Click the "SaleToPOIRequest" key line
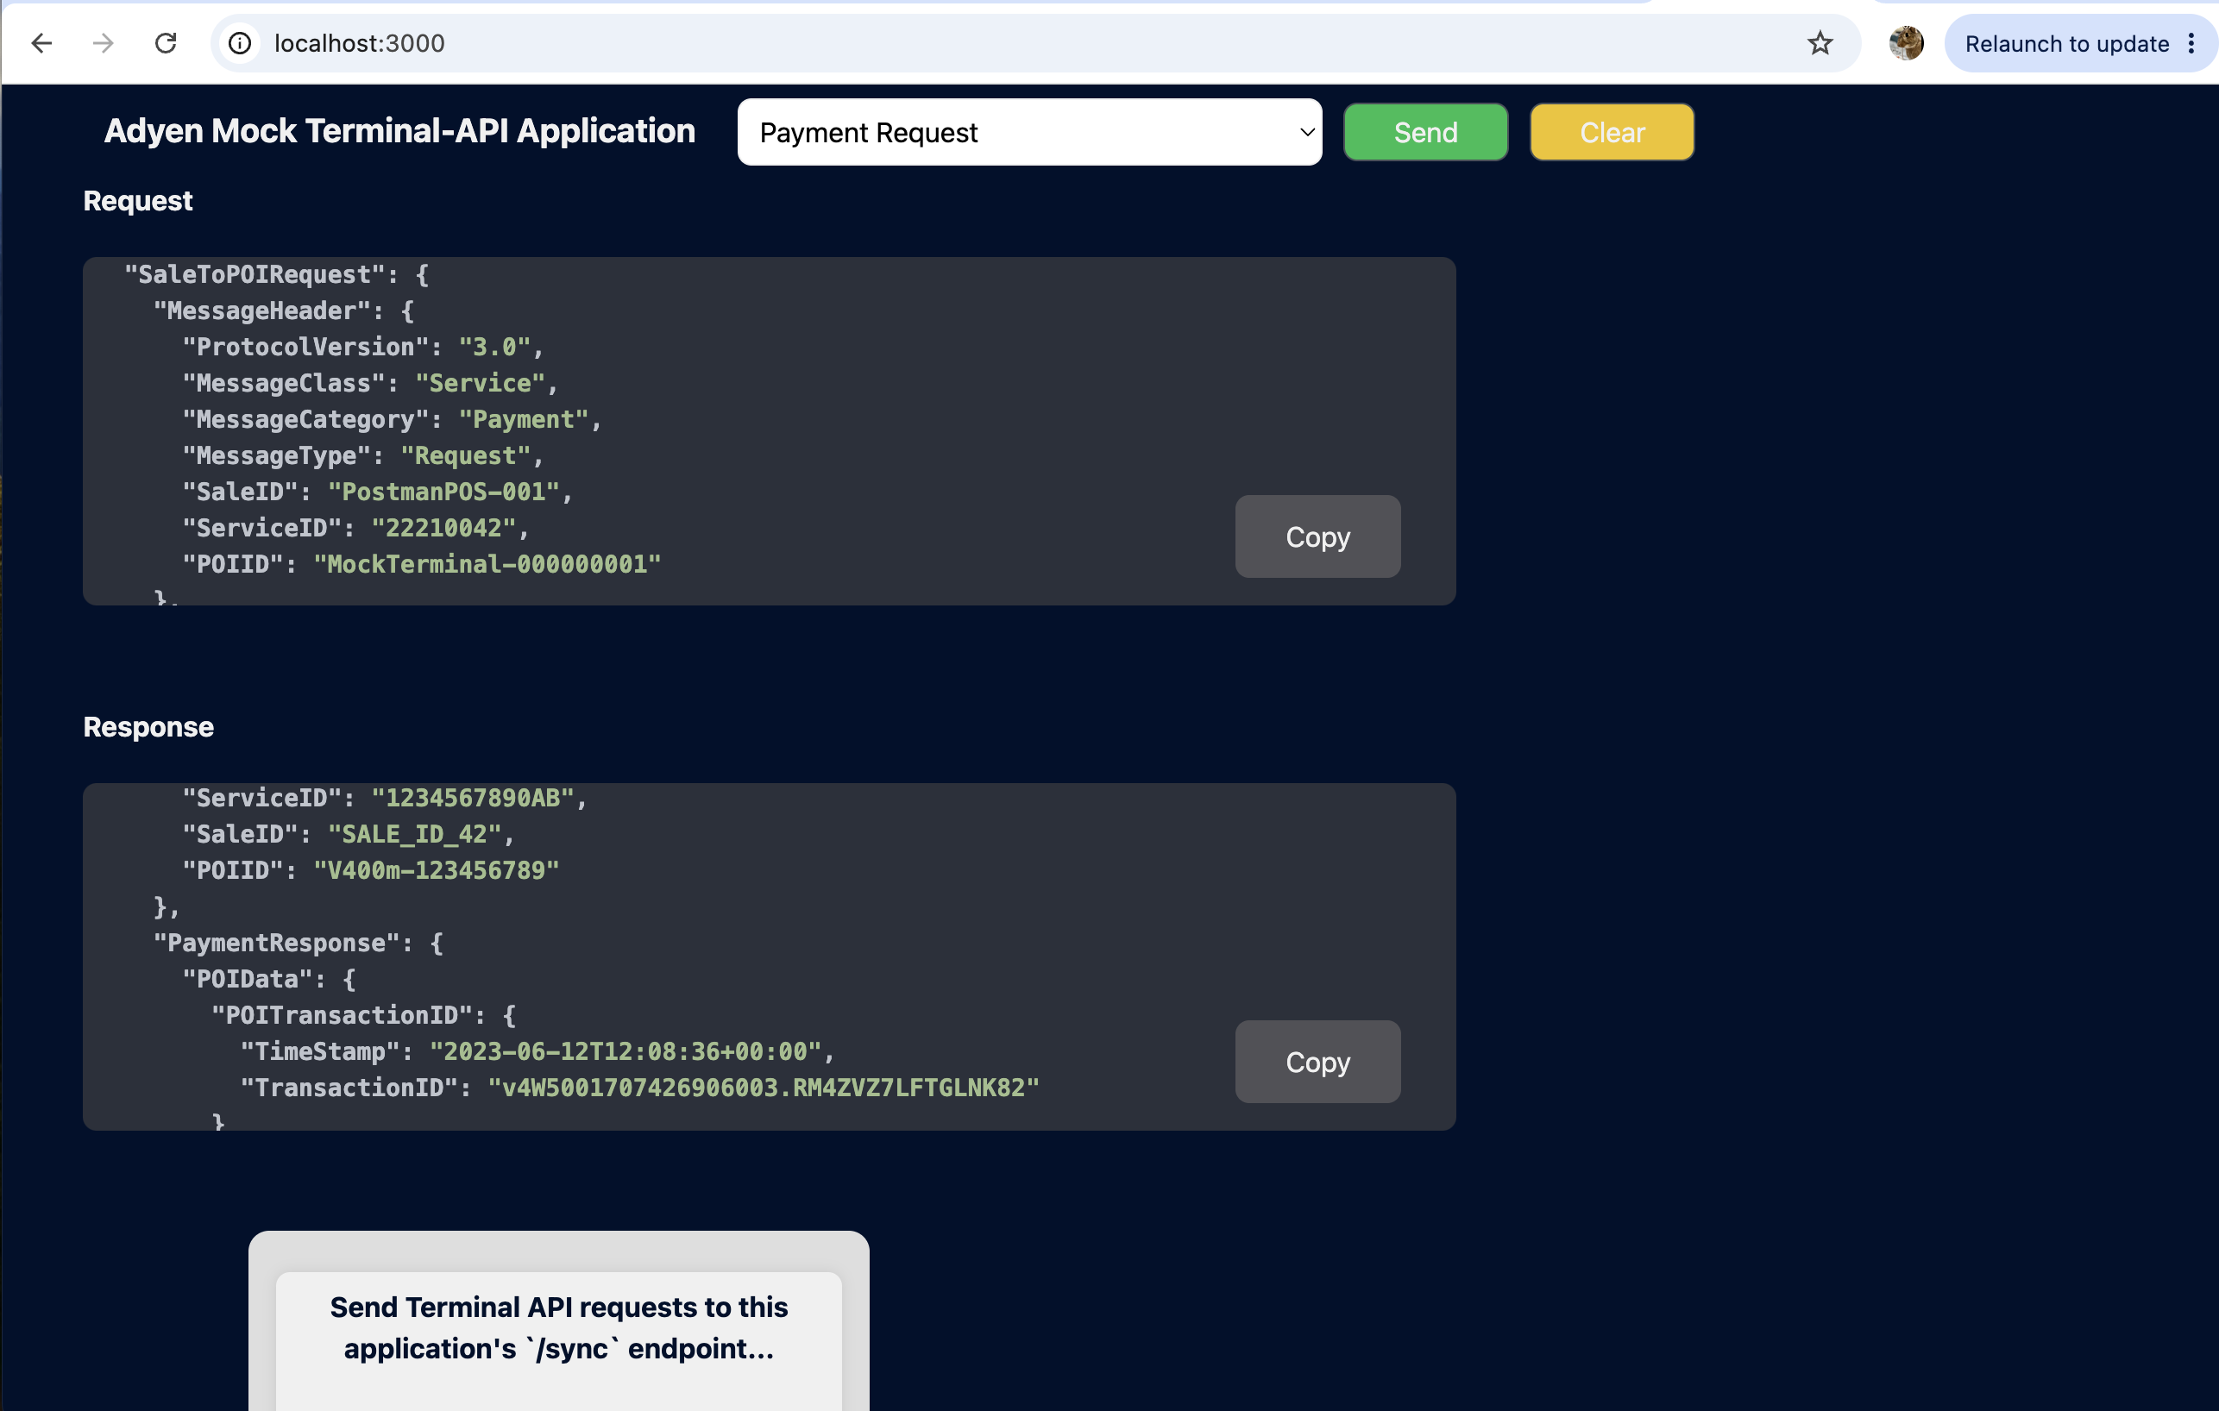 [276, 274]
